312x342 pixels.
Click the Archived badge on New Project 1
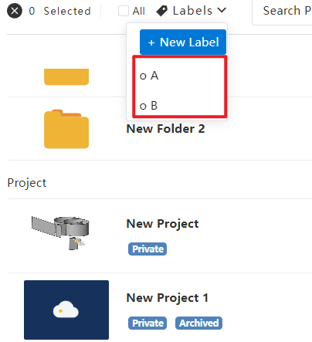[x=198, y=323]
